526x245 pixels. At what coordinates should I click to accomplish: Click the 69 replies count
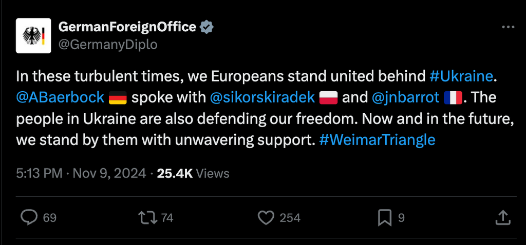pyautogui.click(x=50, y=218)
